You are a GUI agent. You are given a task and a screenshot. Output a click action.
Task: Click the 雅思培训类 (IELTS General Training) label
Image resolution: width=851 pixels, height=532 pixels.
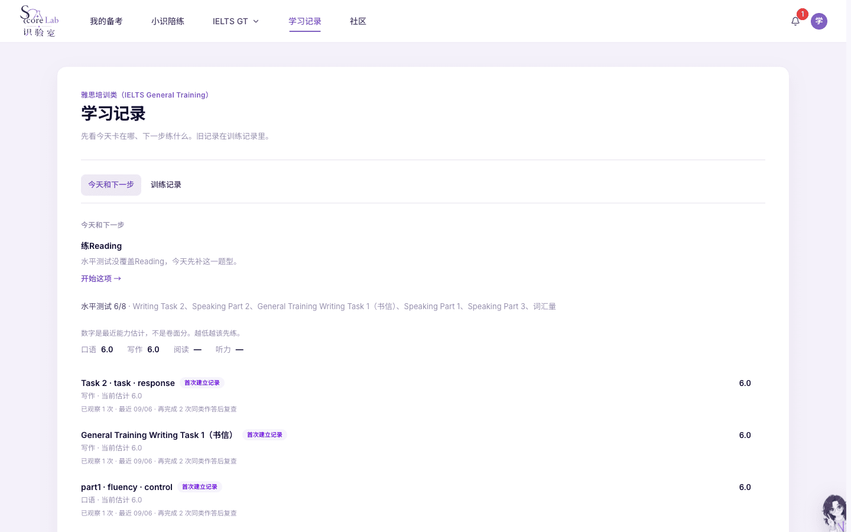(145, 95)
